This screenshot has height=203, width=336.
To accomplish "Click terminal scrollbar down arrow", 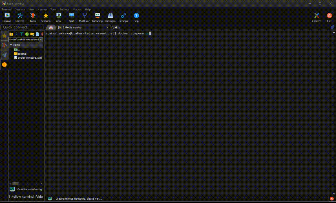I will pos(334,194).
